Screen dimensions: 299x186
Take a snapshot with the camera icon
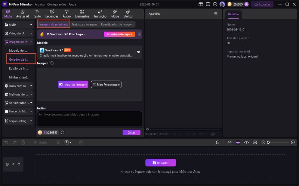213,134
